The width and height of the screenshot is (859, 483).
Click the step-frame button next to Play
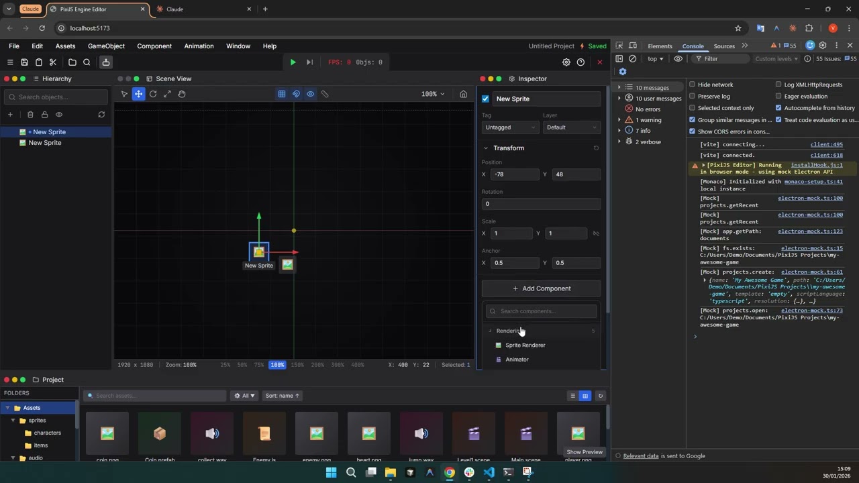coord(309,62)
